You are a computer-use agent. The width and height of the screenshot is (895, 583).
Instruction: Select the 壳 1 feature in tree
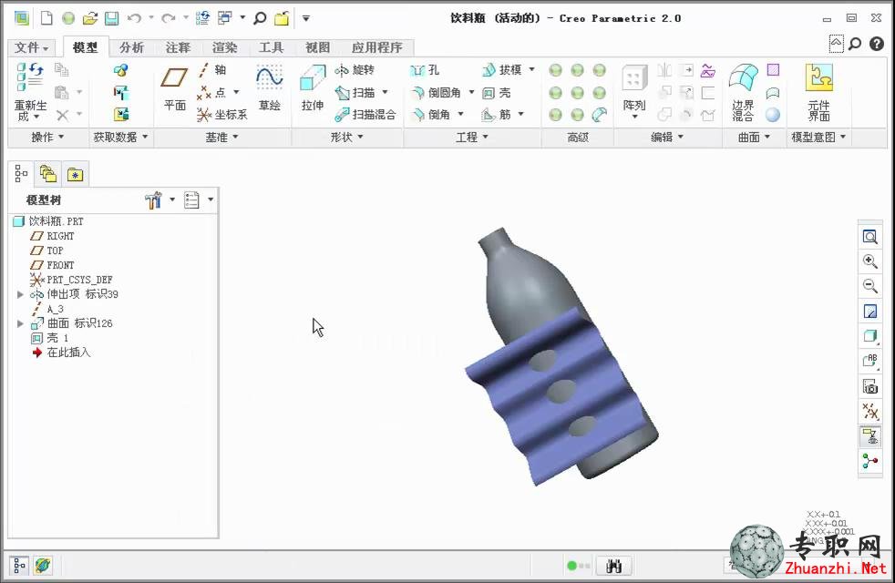[x=49, y=338]
